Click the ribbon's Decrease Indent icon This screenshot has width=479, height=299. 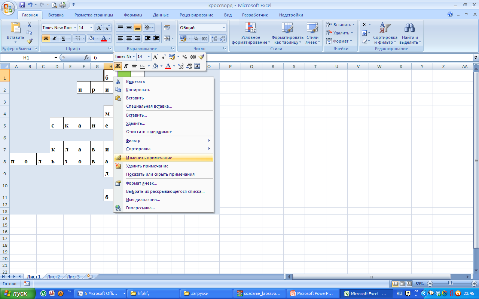click(x=147, y=38)
